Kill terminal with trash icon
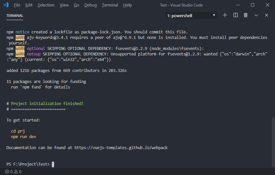Viewport: 275px width, 175px height. click(246, 15)
